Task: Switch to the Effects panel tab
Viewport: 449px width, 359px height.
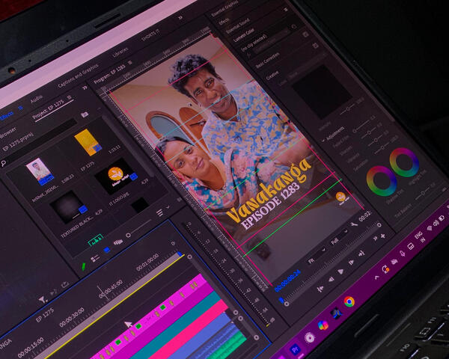Action: (x=224, y=21)
